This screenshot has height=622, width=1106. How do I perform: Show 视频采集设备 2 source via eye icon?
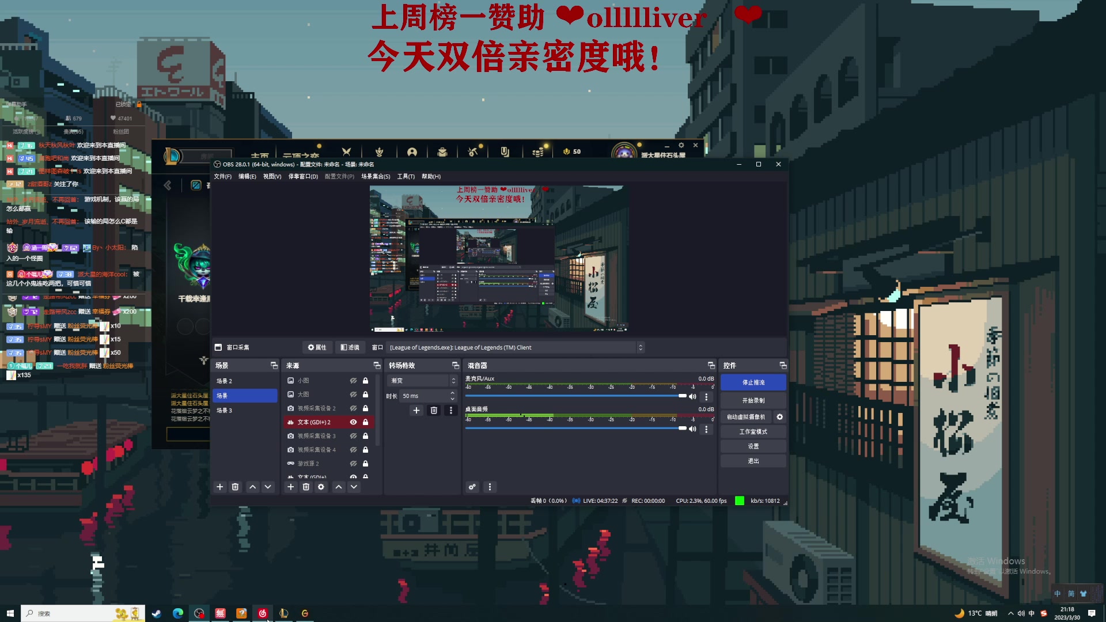pos(353,408)
